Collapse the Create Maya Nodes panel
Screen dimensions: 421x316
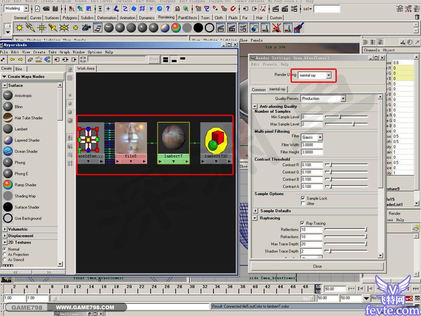pos(4,76)
